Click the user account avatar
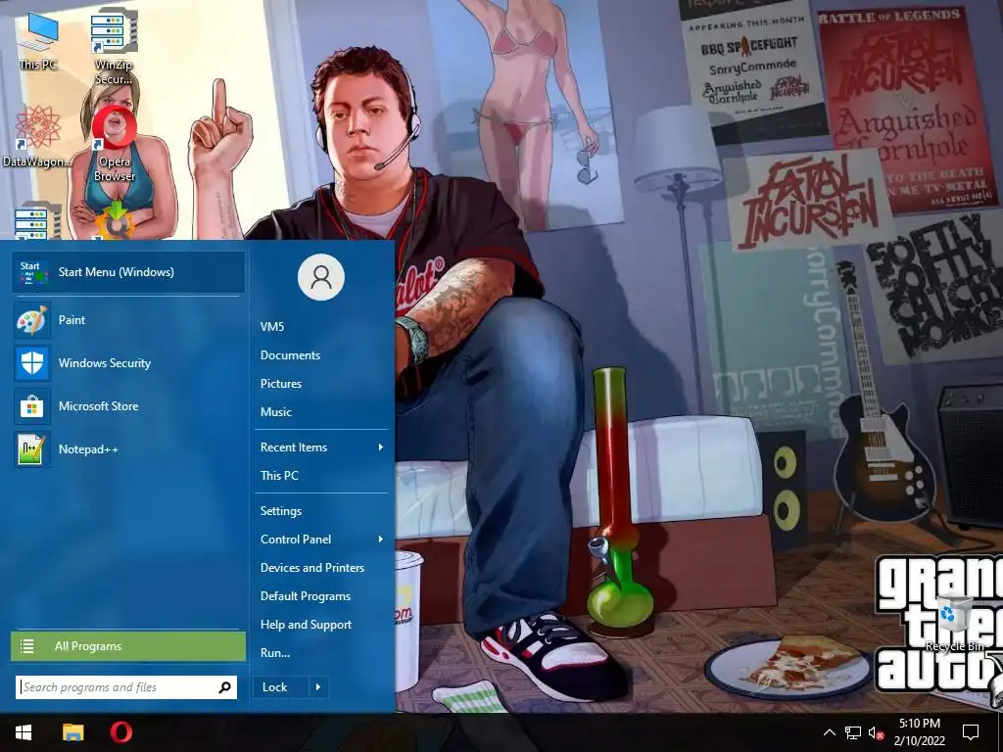The width and height of the screenshot is (1003, 752). [321, 277]
